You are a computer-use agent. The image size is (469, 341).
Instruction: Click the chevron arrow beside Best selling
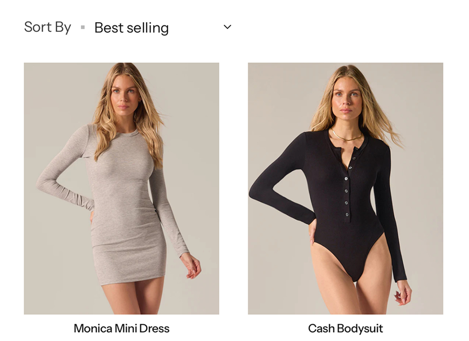tap(227, 27)
